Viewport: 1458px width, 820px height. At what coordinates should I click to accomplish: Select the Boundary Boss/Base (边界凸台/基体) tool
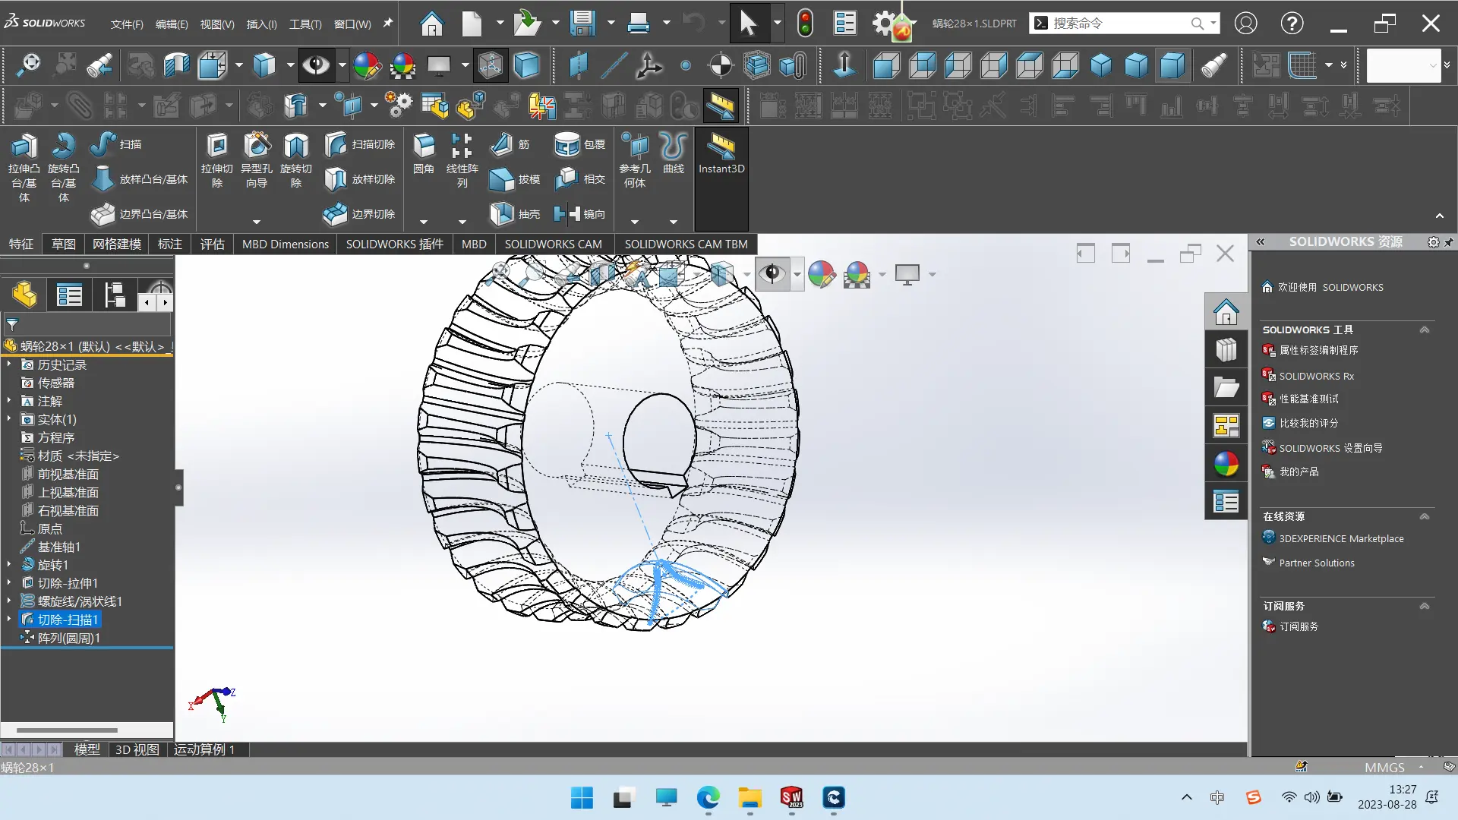click(140, 214)
